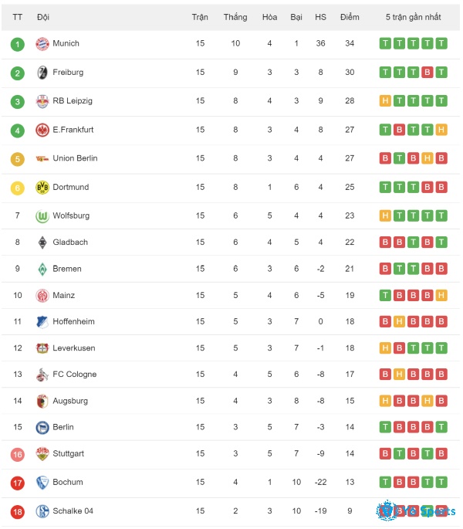The width and height of the screenshot is (463, 529).
Task: Click the HS column header
Action: tap(320, 17)
